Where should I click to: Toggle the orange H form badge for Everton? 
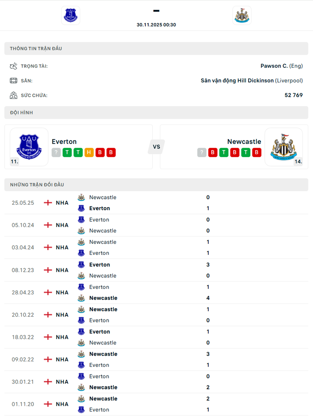89,152
